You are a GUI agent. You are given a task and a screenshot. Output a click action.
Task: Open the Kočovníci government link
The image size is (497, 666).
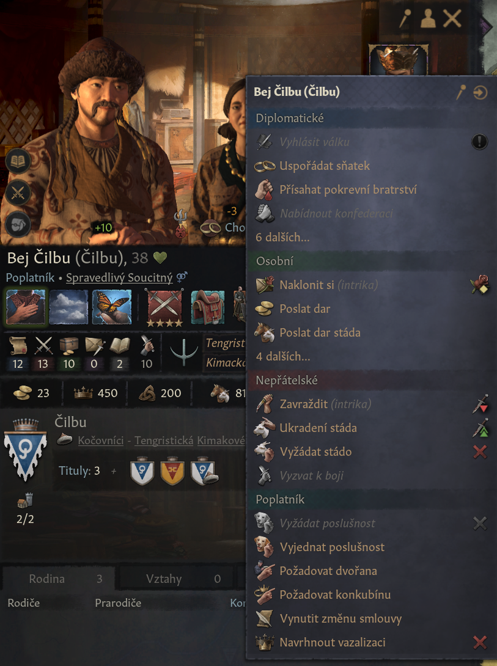(101, 441)
